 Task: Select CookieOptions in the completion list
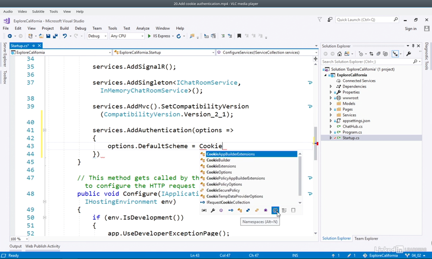(219, 172)
